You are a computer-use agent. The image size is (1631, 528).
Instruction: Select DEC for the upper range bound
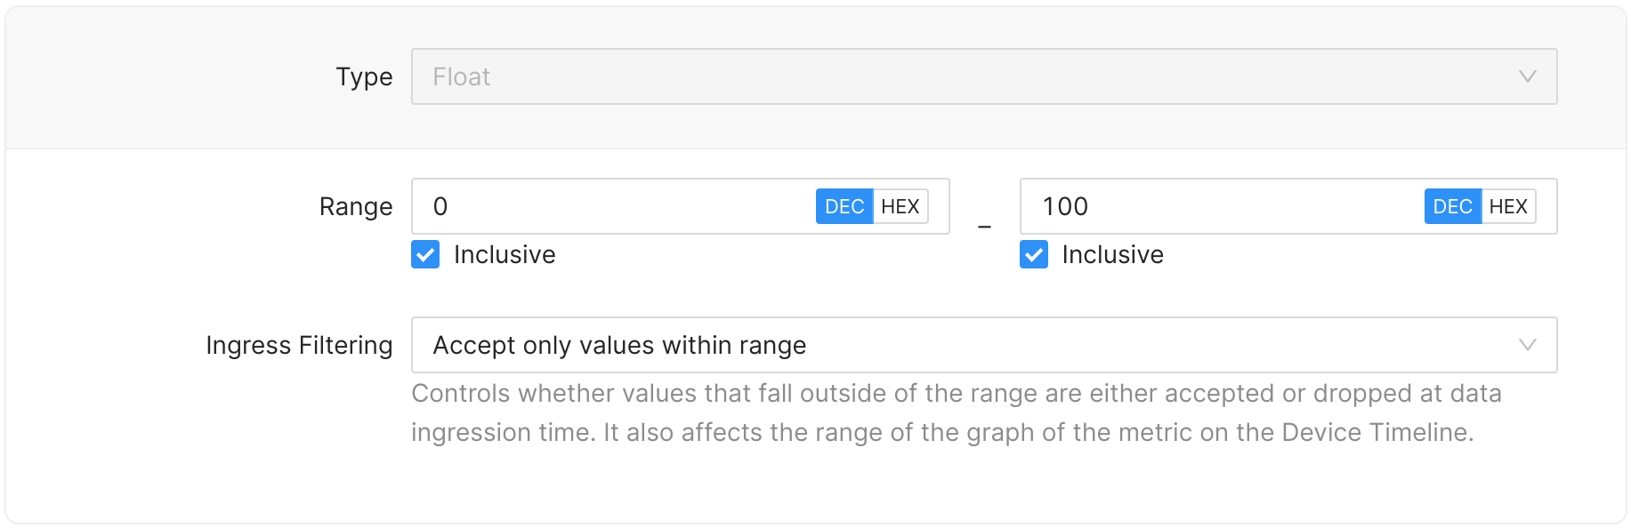point(1452,206)
